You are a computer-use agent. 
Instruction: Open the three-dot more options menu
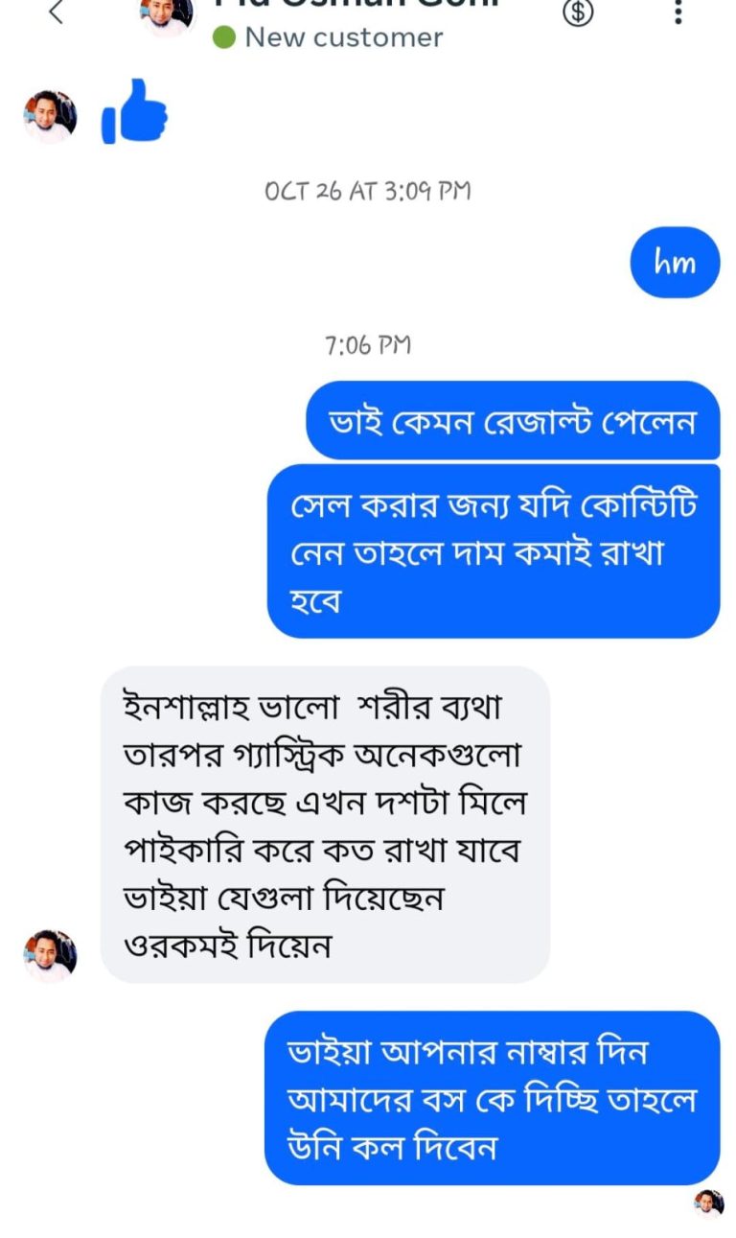678,12
